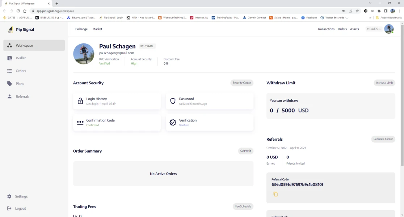
Task: Open the Exchange tab in top nav
Action: (x=81, y=29)
